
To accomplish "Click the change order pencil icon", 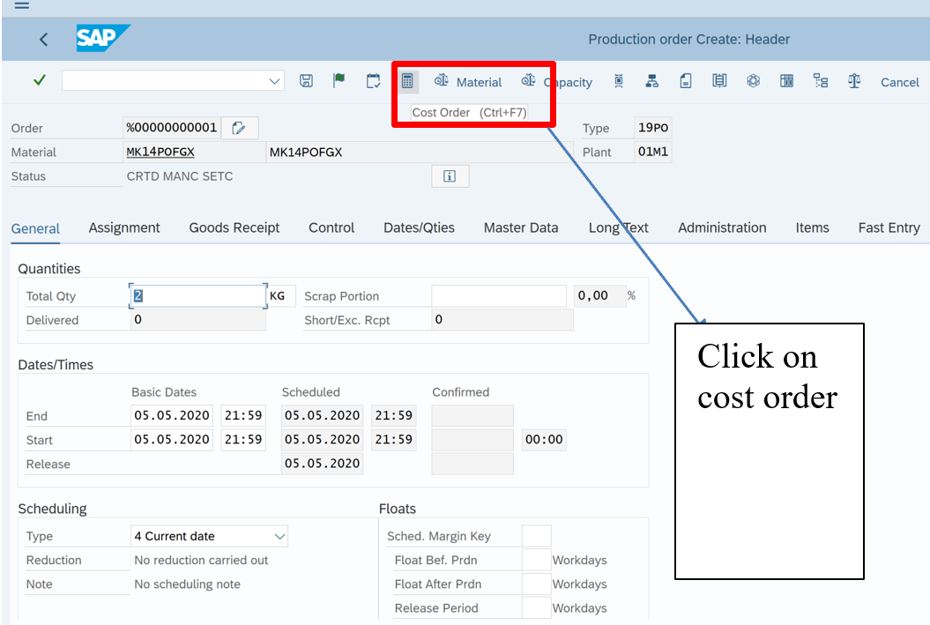I will click(x=239, y=128).
